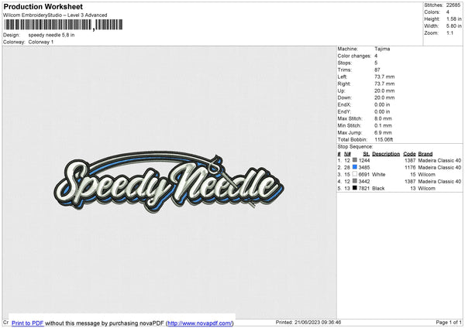The image size is (465, 328).
Task: Select the Down value 20.0 mm
Action: pyautogui.click(x=384, y=97)
